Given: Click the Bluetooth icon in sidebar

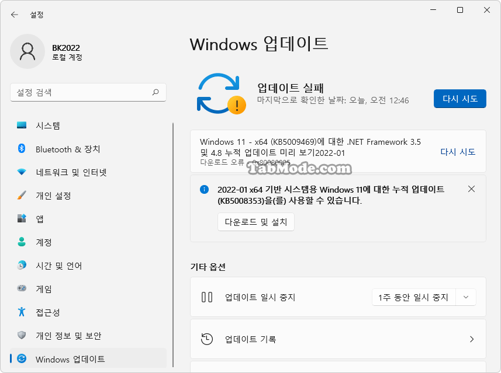Looking at the screenshot, I should coord(22,149).
